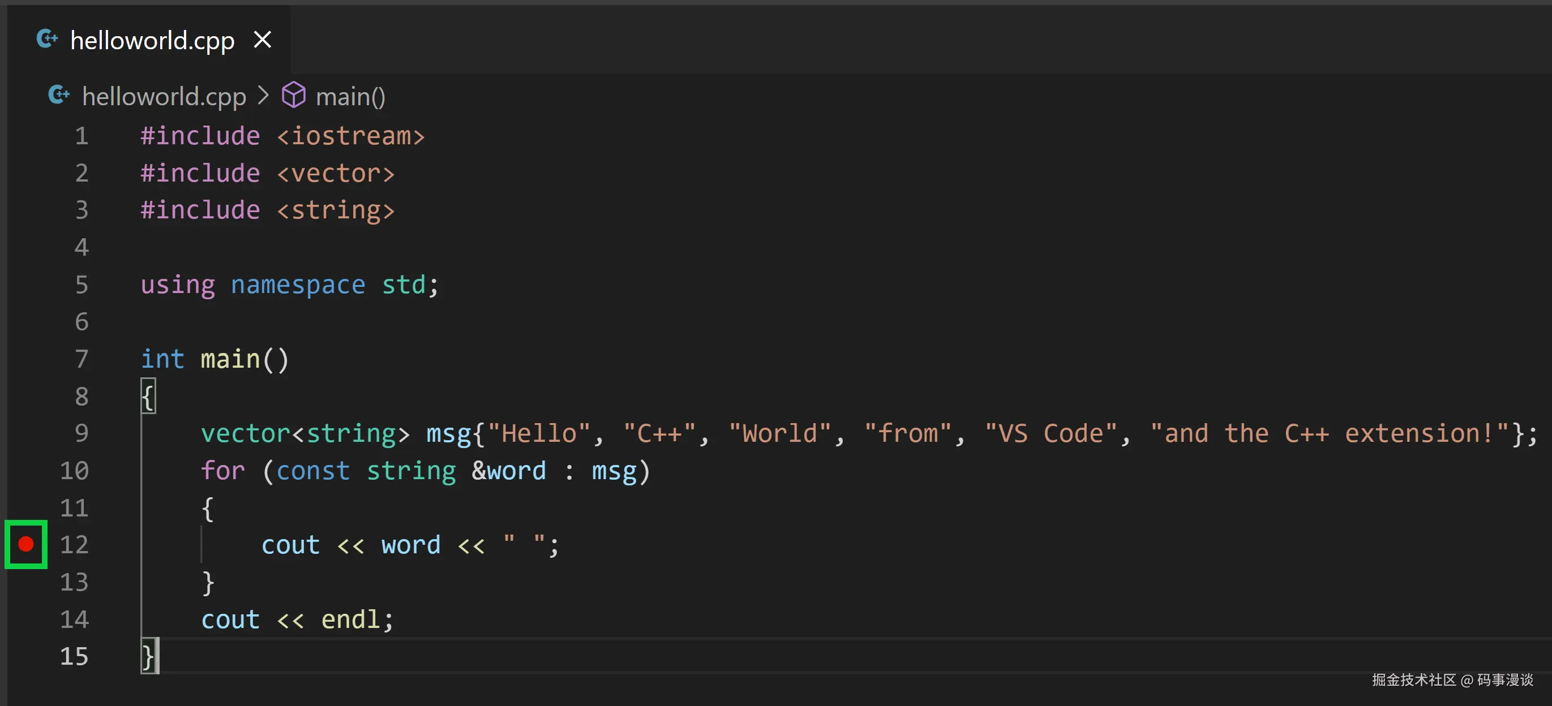The width and height of the screenshot is (1552, 706).
Task: Expand the helloworld.cpp breadcrumb symbol list
Action: [163, 95]
